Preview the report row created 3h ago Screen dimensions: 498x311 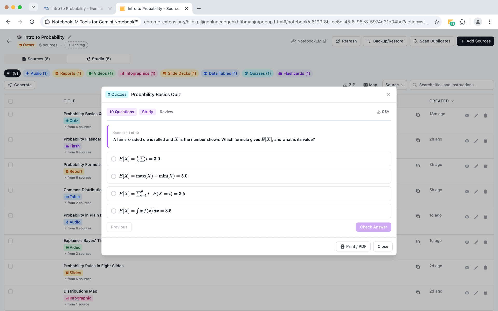[467, 166]
